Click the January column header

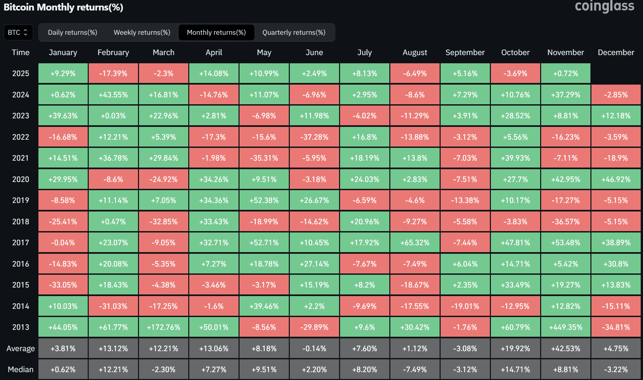pos(63,52)
